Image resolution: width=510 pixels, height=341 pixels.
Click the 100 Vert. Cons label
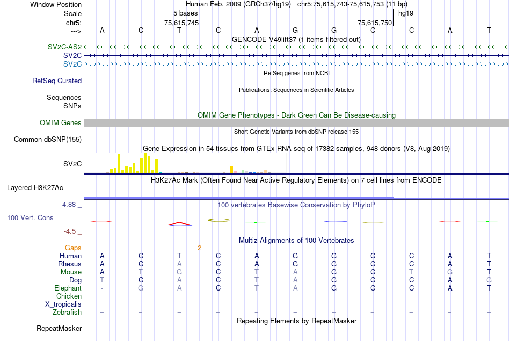(x=30, y=217)
